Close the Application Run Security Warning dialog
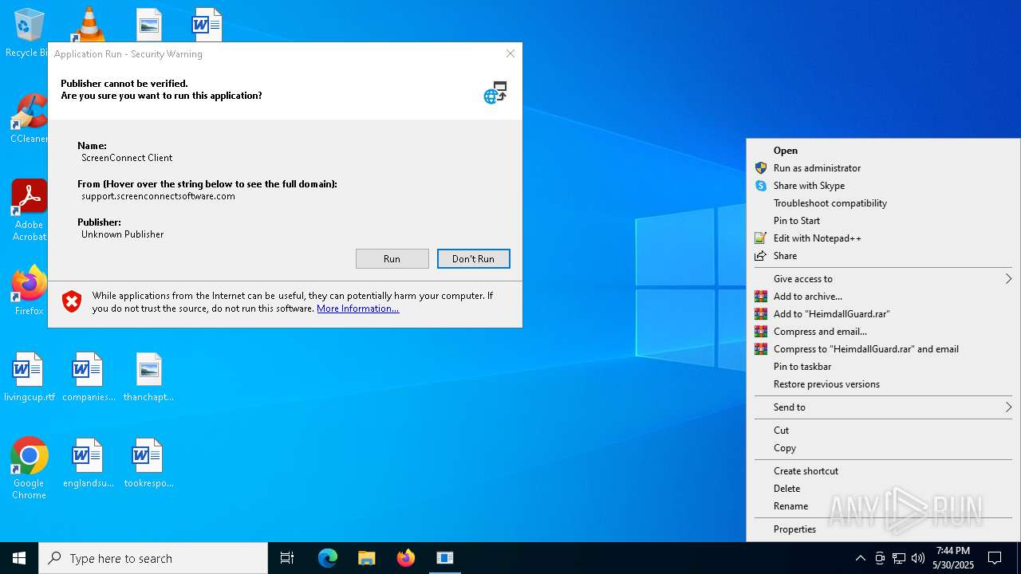 click(510, 53)
